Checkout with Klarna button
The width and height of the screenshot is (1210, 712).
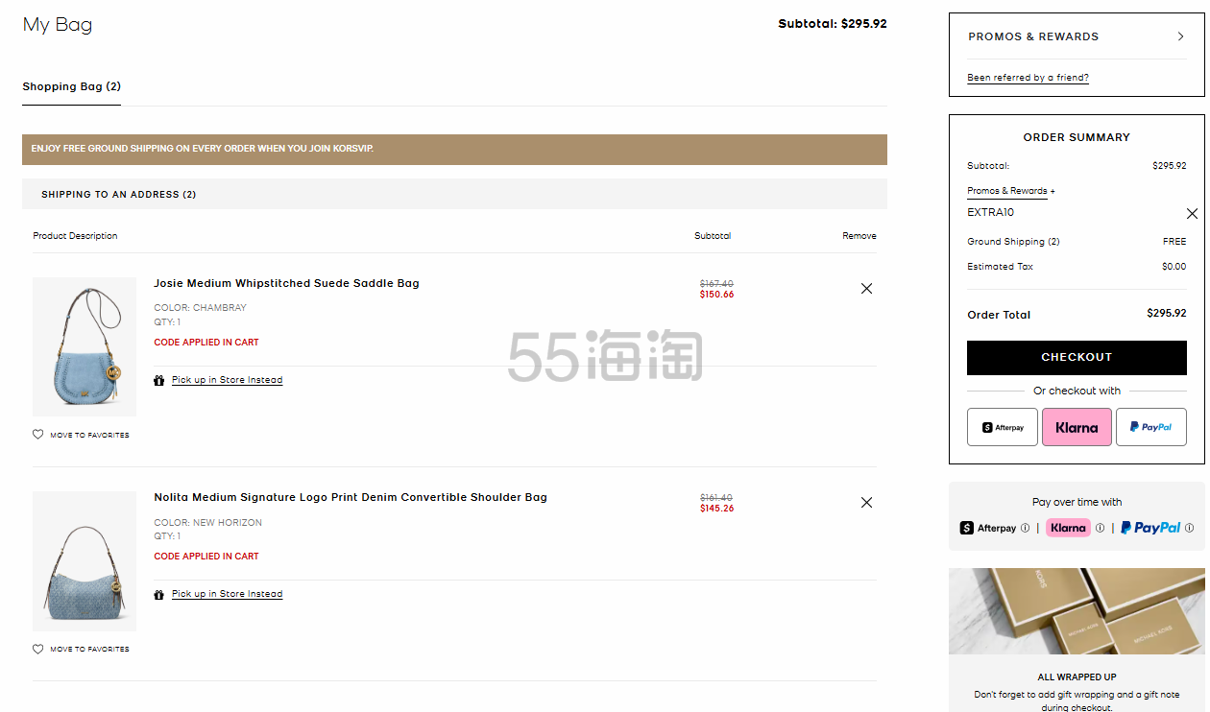[x=1077, y=427]
